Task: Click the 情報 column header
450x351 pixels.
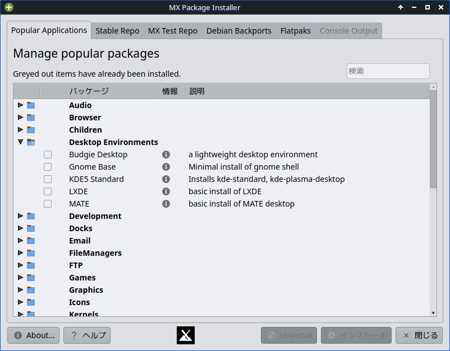Action: tap(173, 91)
